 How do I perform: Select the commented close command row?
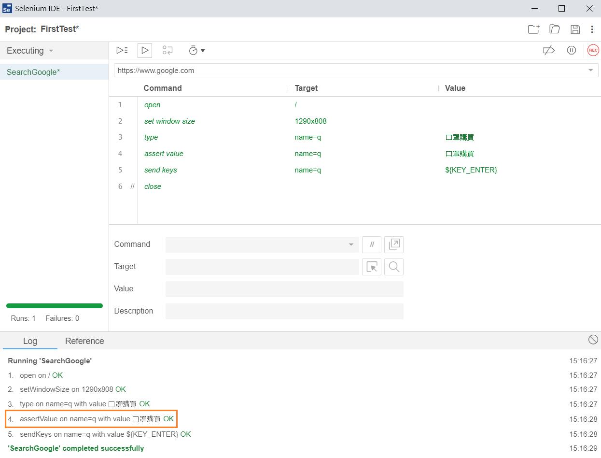(x=355, y=186)
